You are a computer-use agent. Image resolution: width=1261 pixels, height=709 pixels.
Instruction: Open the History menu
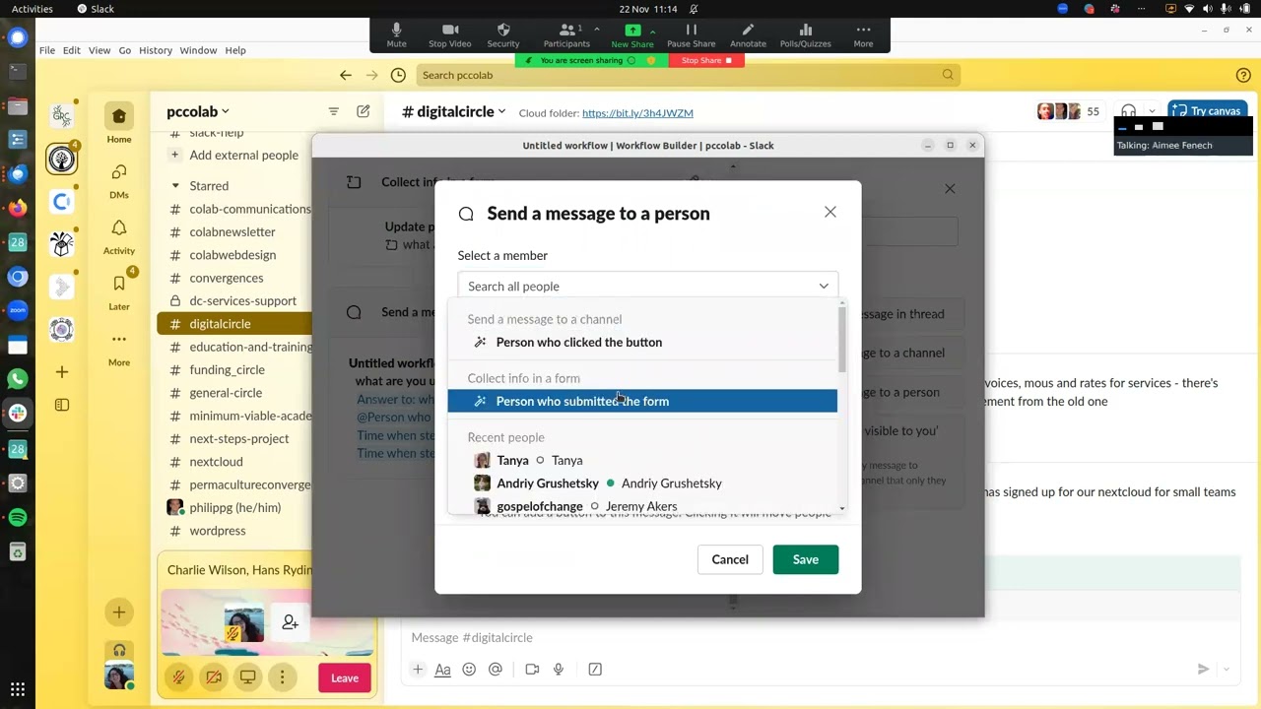(x=156, y=50)
